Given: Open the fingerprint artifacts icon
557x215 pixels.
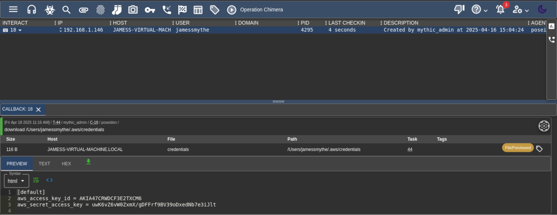Looking at the screenshot, I should (100, 10).
